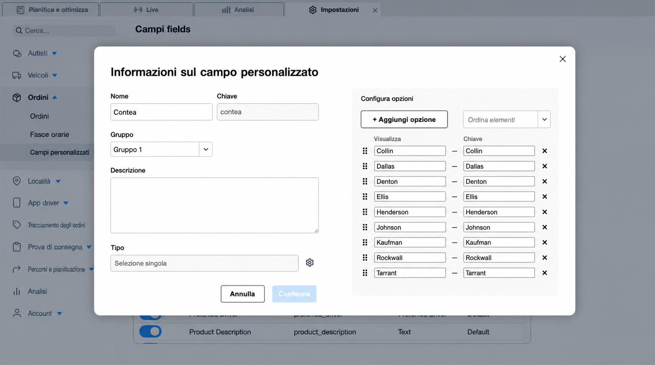Click the drag handle beside Dallas
Image resolution: width=655 pixels, height=365 pixels.
point(365,166)
